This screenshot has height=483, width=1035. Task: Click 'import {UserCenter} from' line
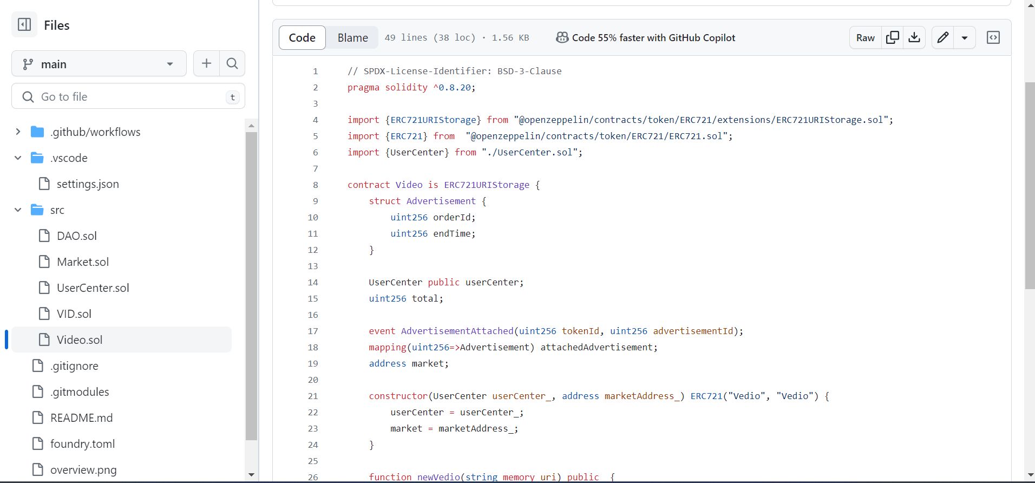pos(465,152)
